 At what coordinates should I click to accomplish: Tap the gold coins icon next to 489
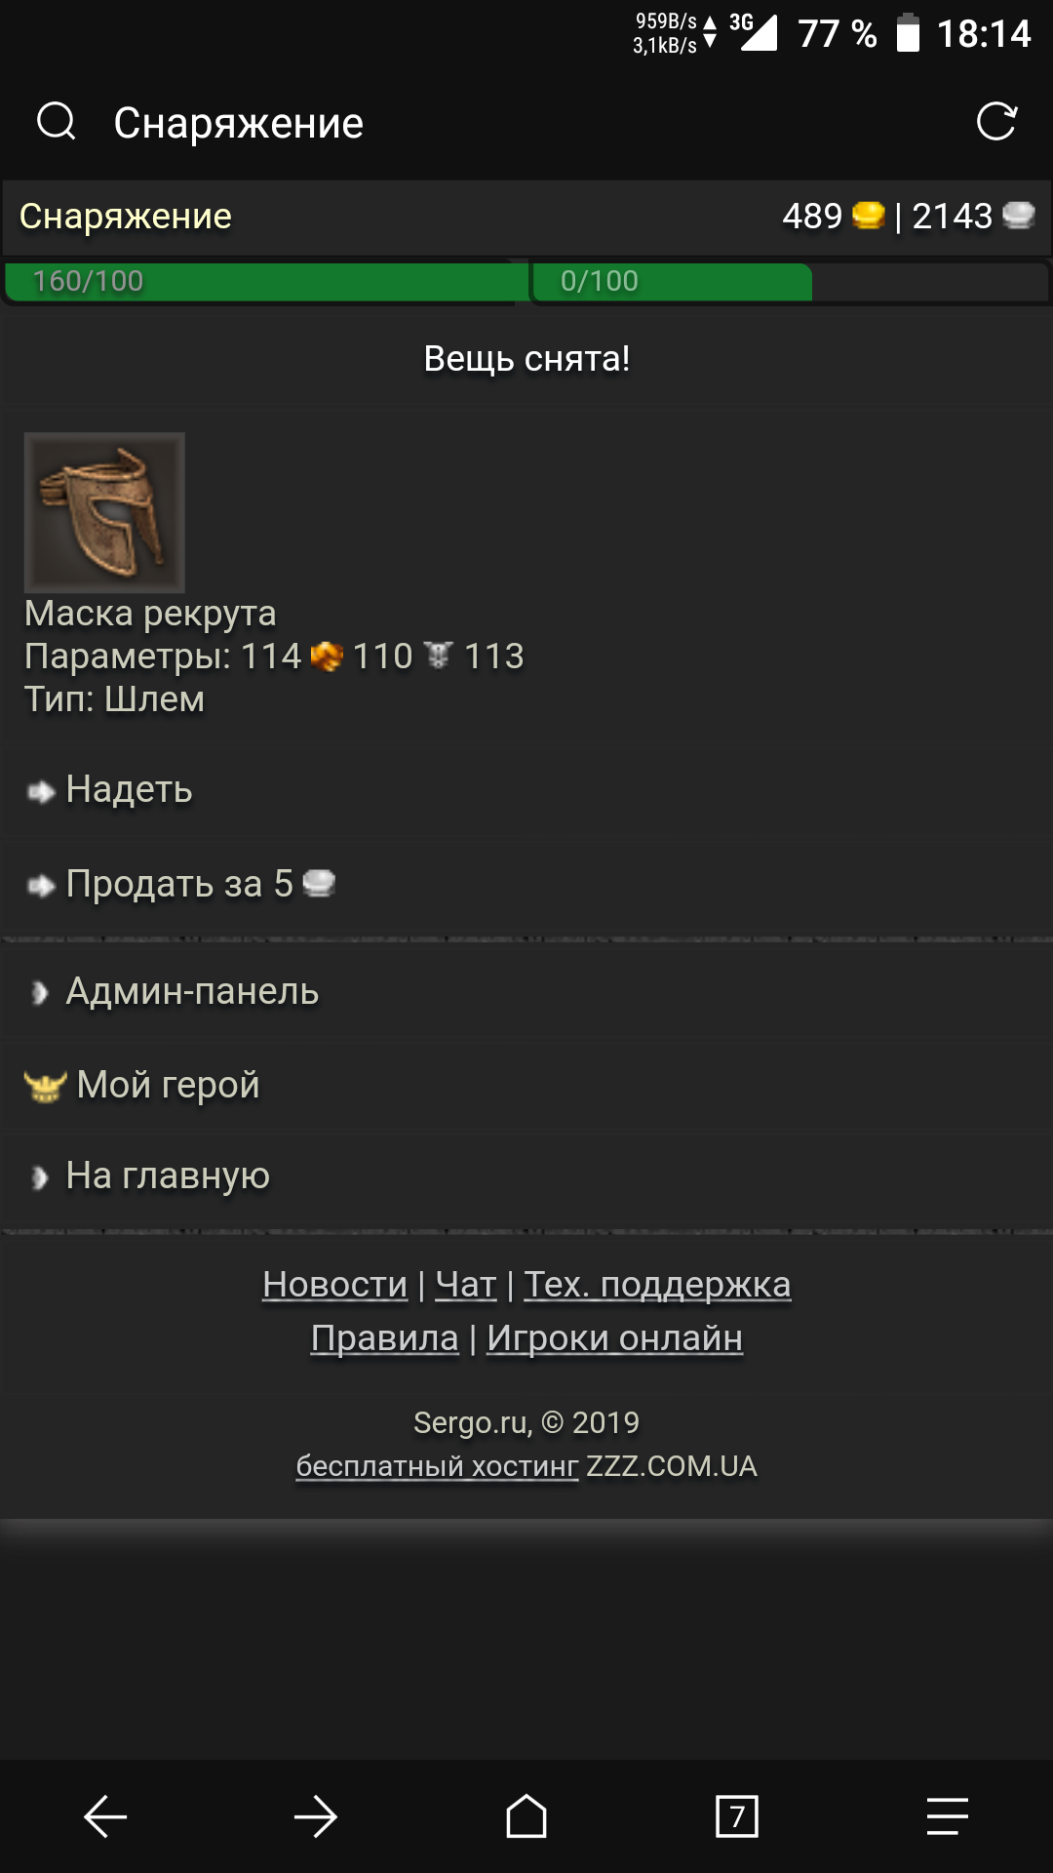click(x=868, y=215)
